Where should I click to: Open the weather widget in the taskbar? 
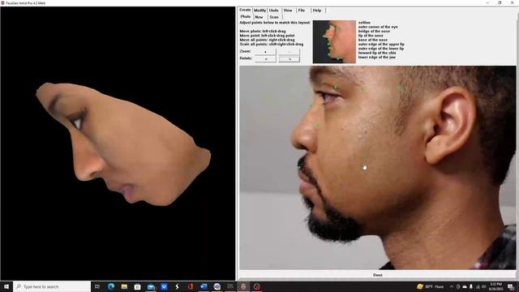431,286
